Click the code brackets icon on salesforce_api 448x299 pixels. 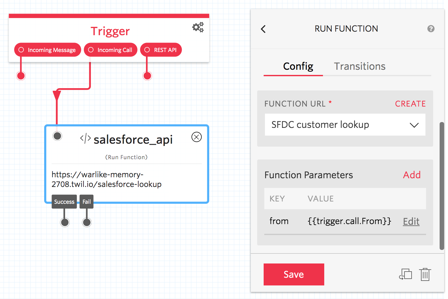tap(85, 139)
